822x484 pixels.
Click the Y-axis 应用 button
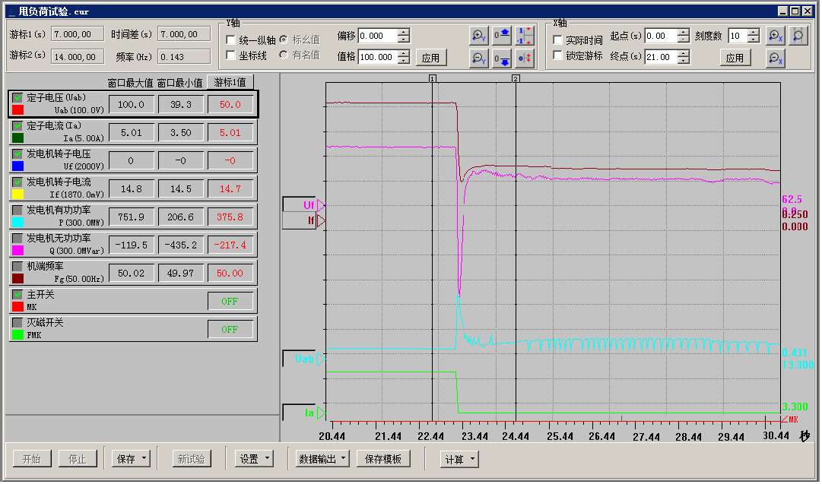click(430, 58)
